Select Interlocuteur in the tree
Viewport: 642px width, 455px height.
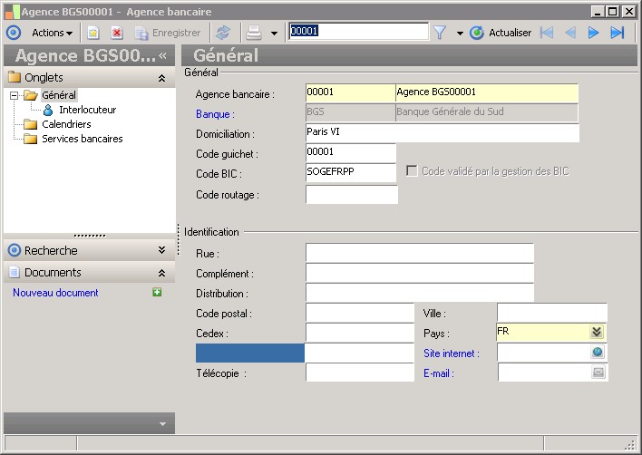click(87, 110)
